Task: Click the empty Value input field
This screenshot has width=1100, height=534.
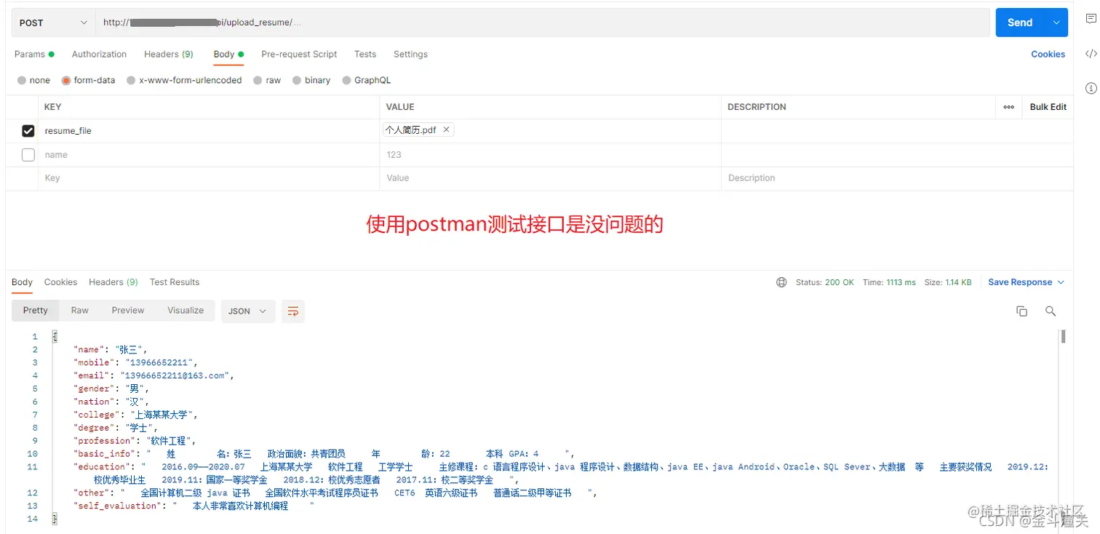Action: tap(550, 178)
